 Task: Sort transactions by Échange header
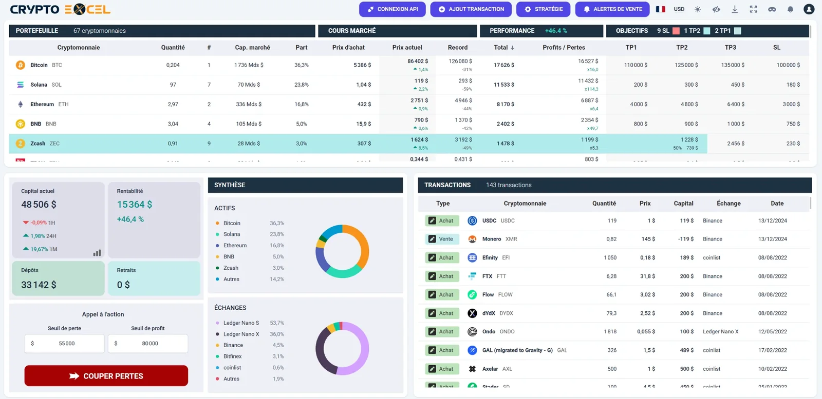tap(728, 203)
